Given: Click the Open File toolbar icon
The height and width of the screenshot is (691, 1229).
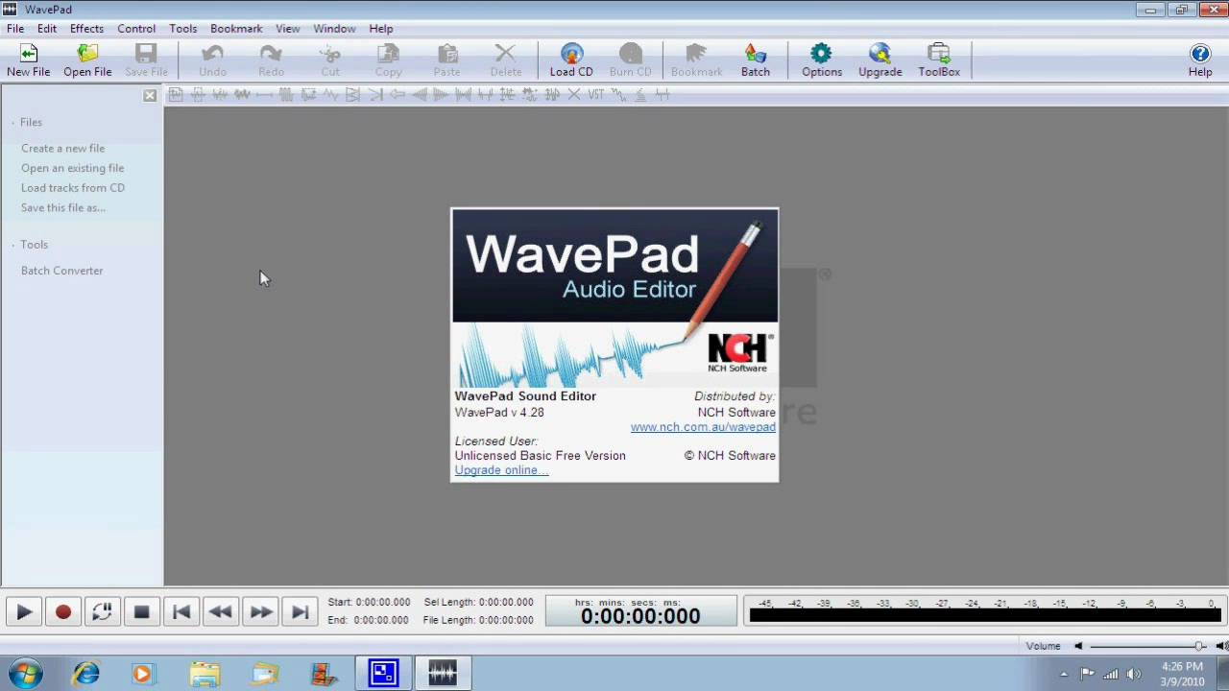Looking at the screenshot, I should (87, 60).
